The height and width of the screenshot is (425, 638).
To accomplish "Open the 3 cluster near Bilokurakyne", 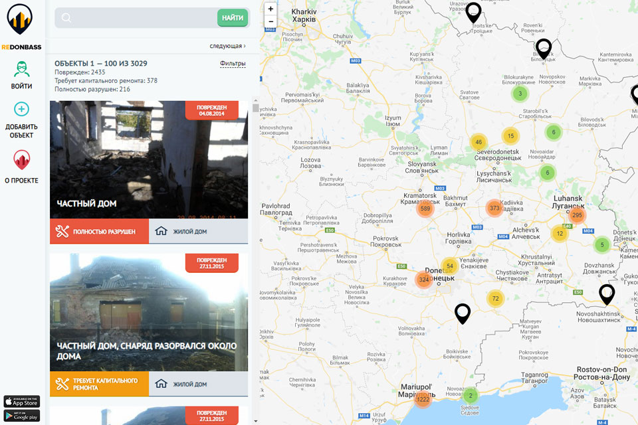I will [520, 94].
